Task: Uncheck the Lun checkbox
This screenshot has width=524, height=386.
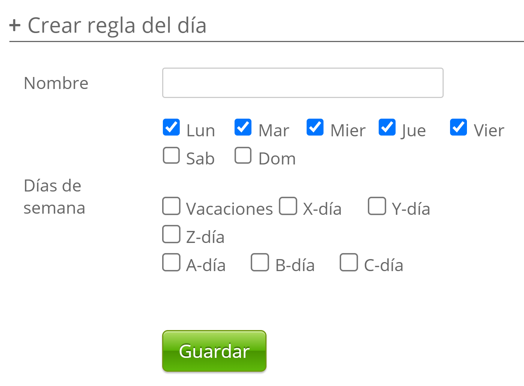Action: pos(171,127)
